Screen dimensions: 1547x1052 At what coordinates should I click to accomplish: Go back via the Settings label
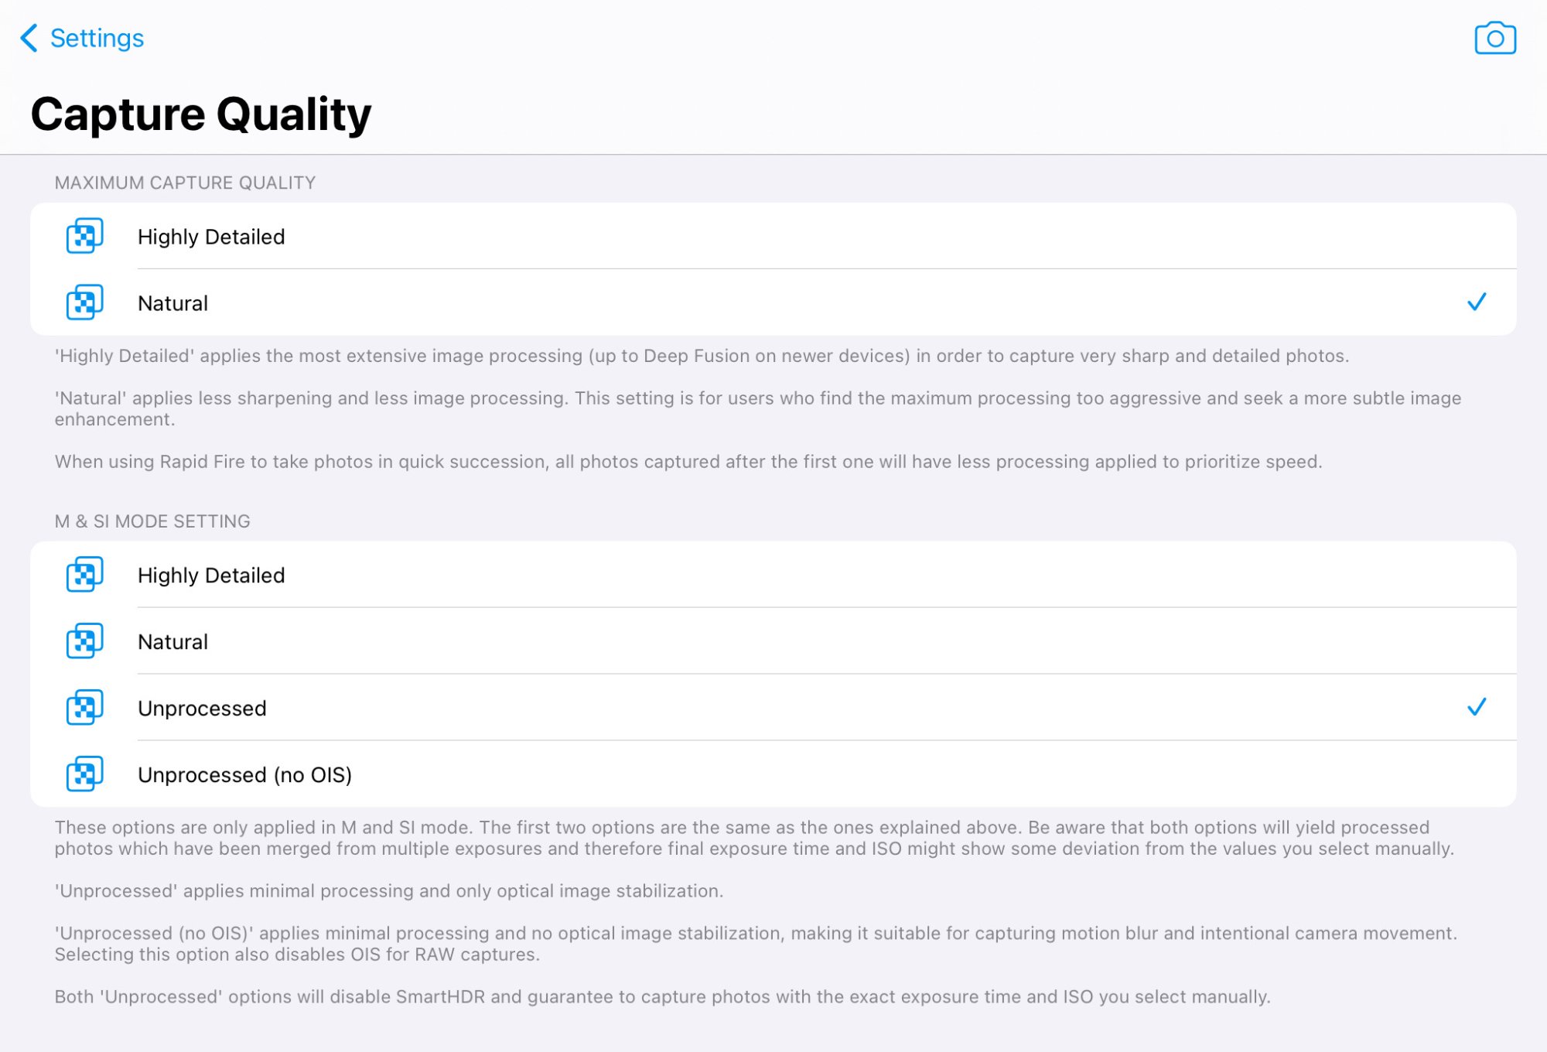tap(97, 38)
